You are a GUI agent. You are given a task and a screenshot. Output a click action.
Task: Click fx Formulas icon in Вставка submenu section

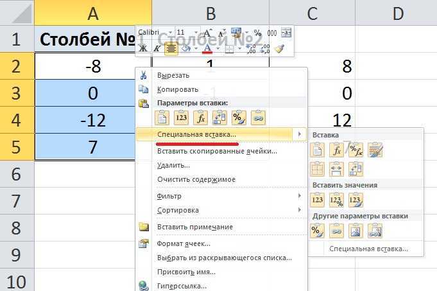(336, 150)
